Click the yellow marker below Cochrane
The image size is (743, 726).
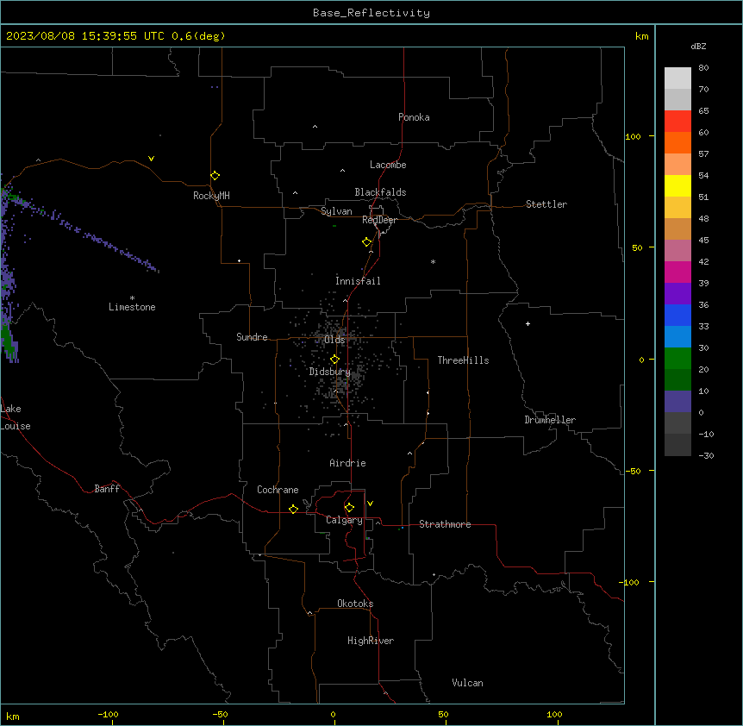(293, 509)
